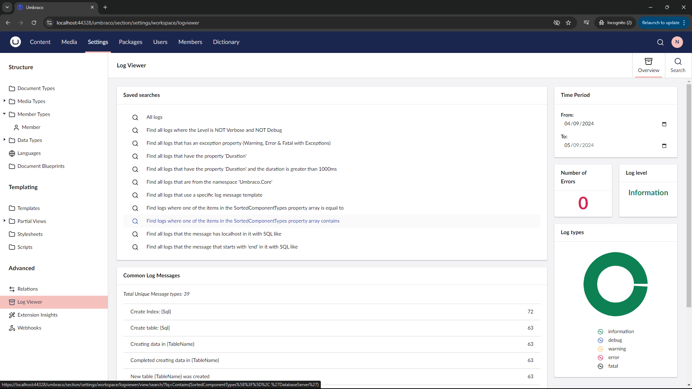
Task: Open the From date calendar picker
Action: pyautogui.click(x=664, y=124)
